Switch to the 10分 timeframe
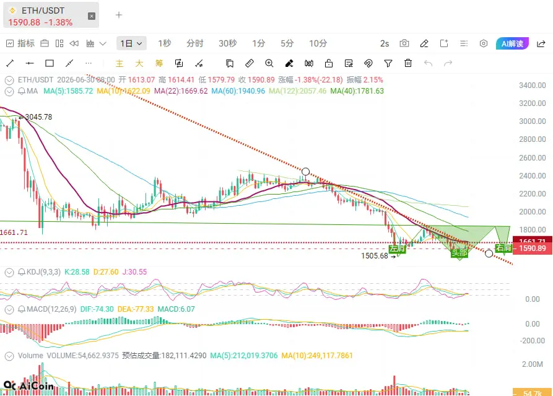 tap(318, 43)
